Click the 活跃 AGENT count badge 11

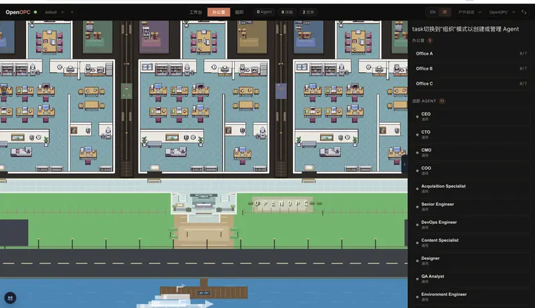point(442,101)
